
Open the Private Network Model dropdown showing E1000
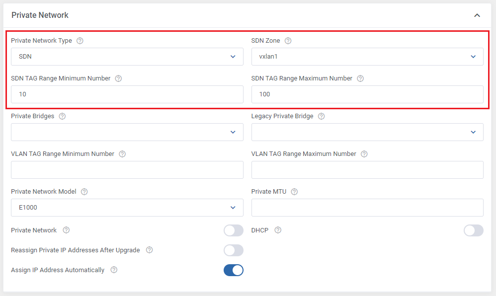pos(127,208)
